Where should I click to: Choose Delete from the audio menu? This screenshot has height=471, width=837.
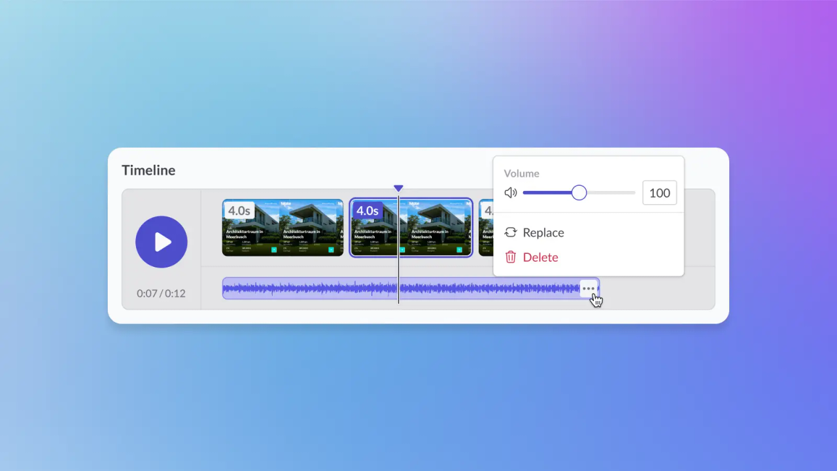point(541,257)
